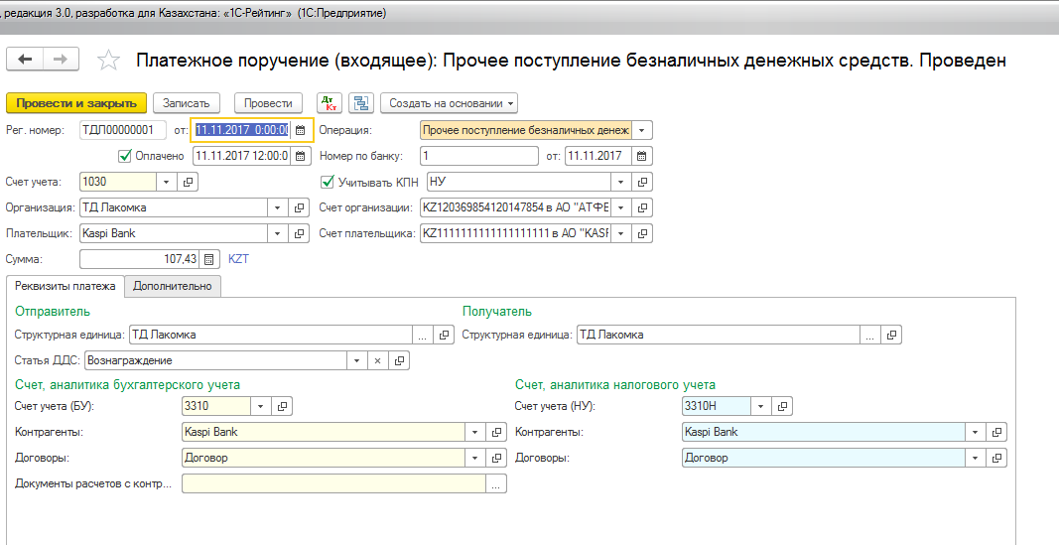Screen dimensions: 1059x545
Task: Edit the Номер по банку field
Action: (x=478, y=156)
